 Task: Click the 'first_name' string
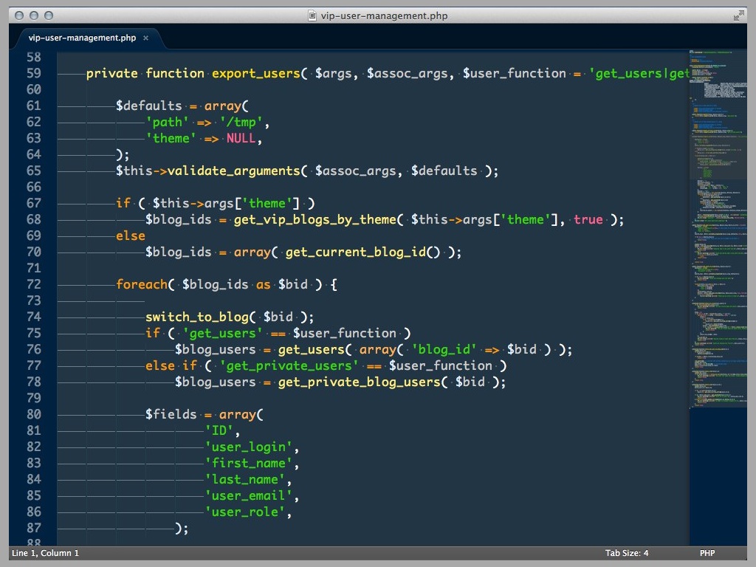pyautogui.click(x=249, y=464)
